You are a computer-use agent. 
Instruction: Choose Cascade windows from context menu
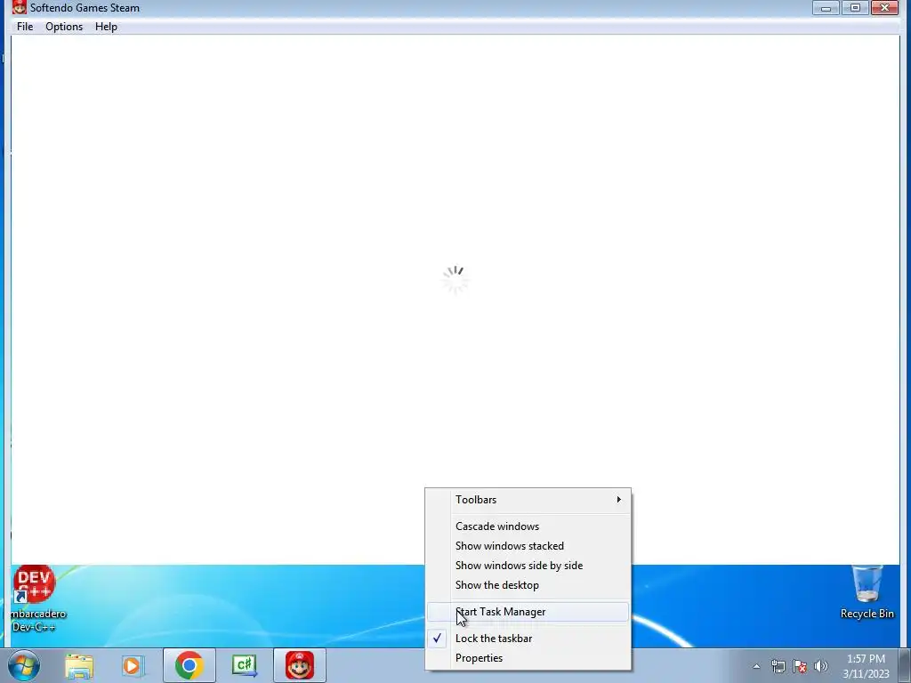[x=528, y=526]
